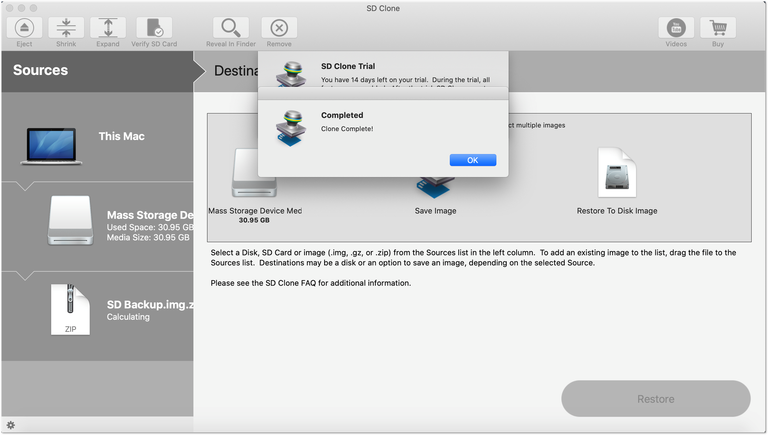This screenshot has width=768, height=435.
Task: Click the stamp icon in the Completed dialog
Action: [291, 128]
